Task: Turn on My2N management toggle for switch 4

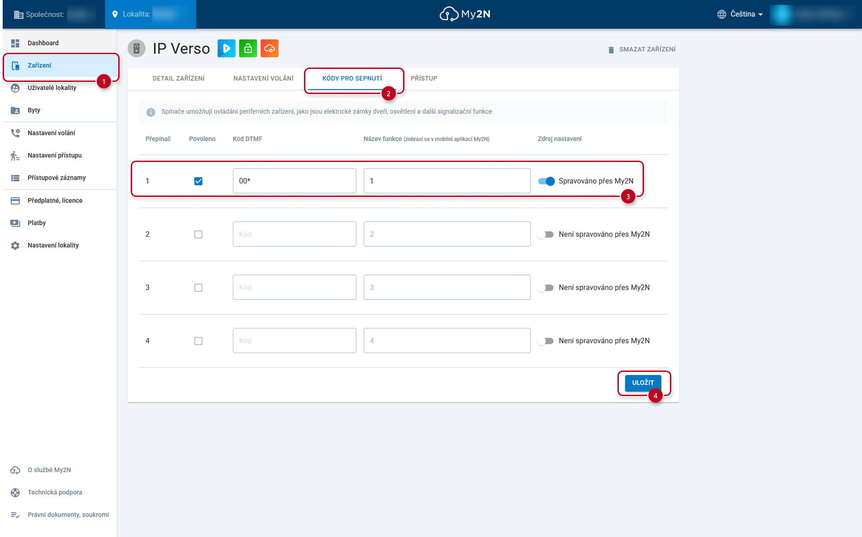Action: (x=546, y=341)
